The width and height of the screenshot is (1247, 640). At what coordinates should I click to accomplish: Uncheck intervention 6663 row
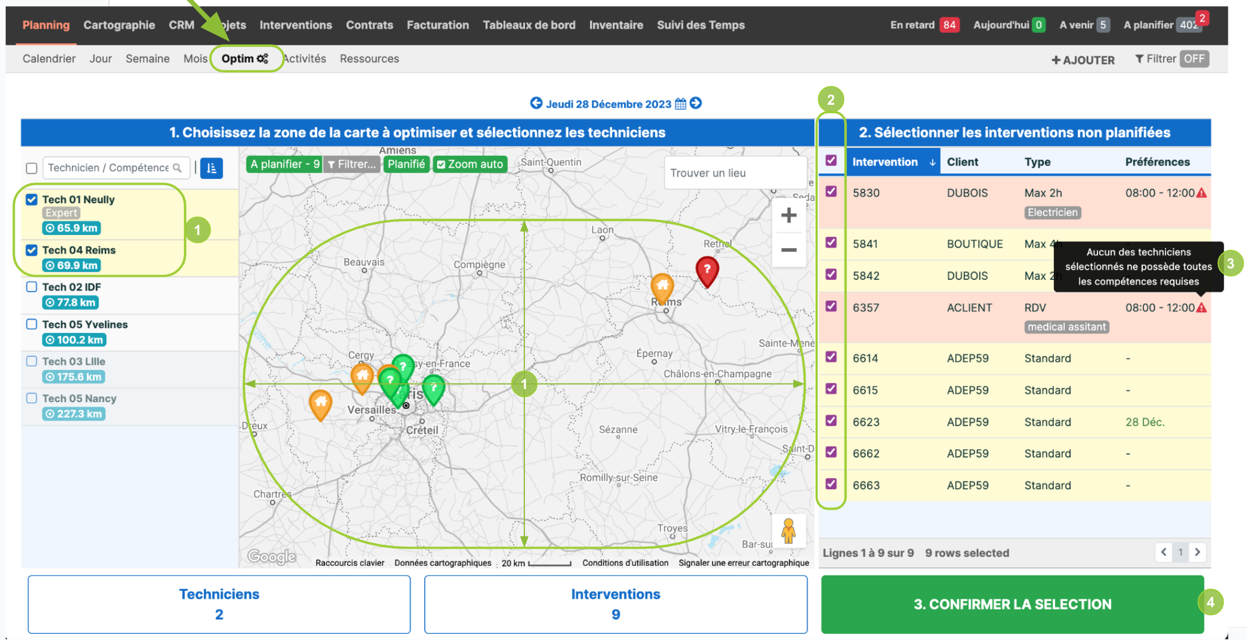pos(831,484)
